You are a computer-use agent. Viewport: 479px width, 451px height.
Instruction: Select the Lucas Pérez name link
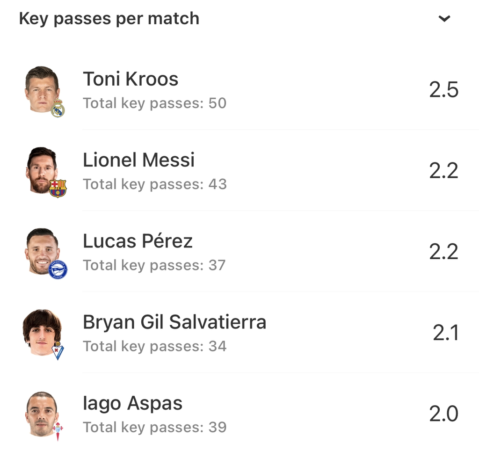point(138,241)
